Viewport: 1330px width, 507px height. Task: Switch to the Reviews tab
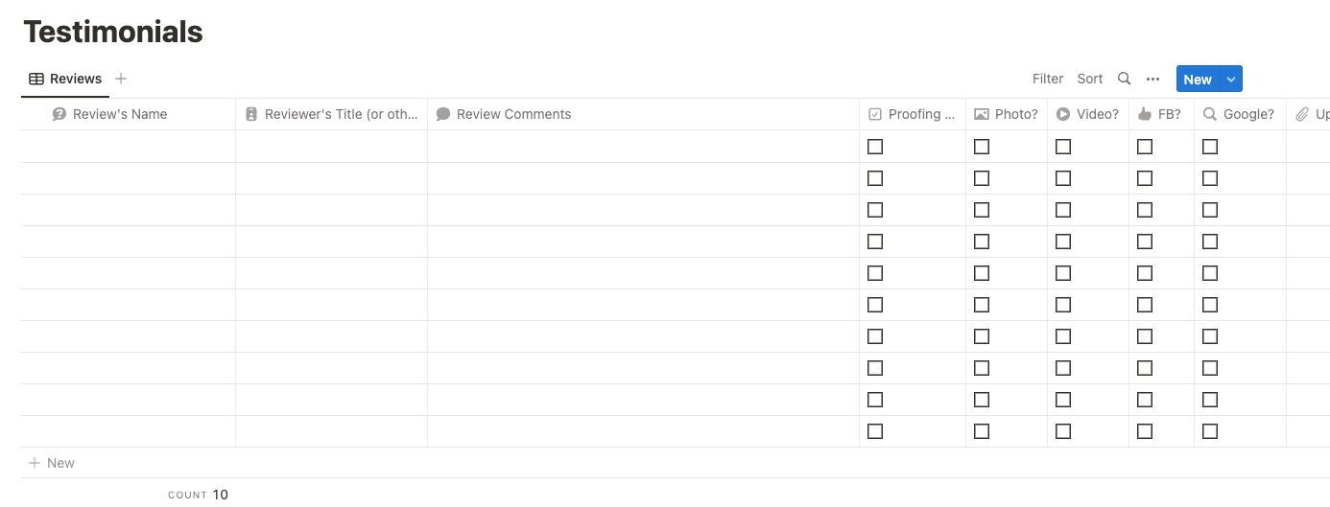tap(65, 79)
